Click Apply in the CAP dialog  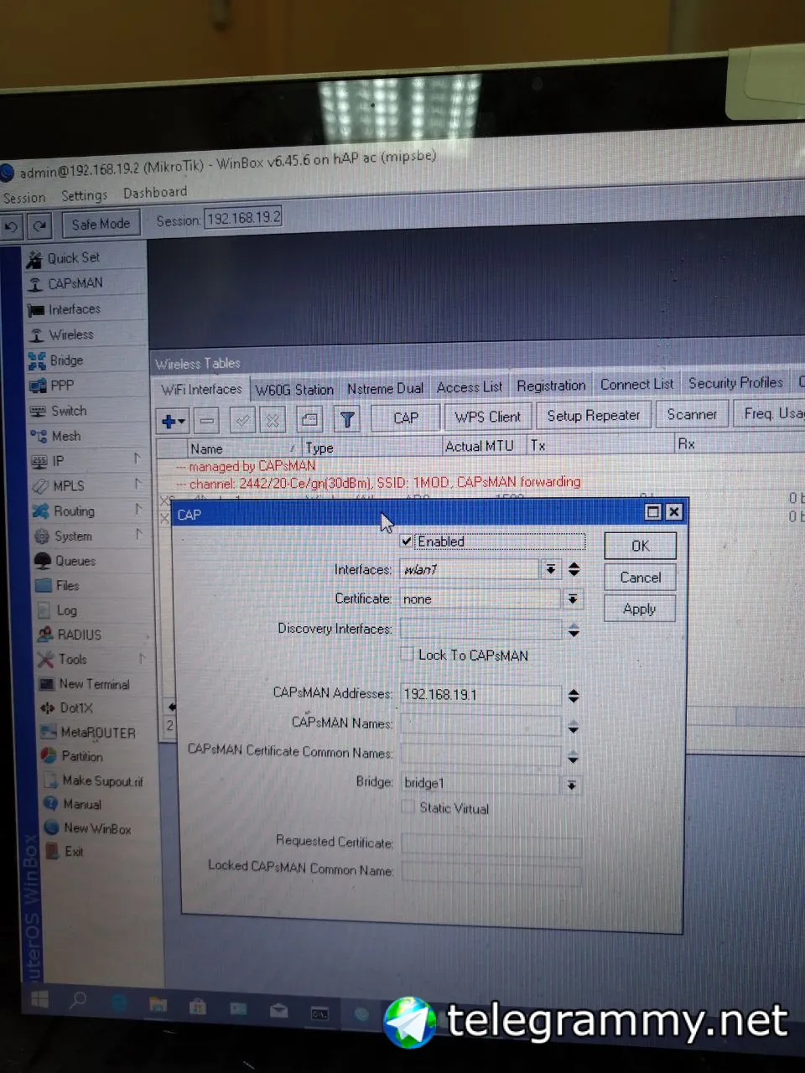[x=640, y=609]
